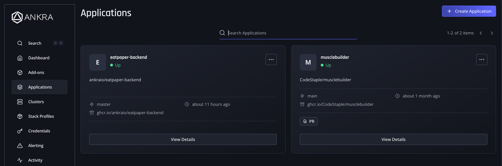Click the about 1 month ago timestamp
Screen dimensions: 502x166
421,96
